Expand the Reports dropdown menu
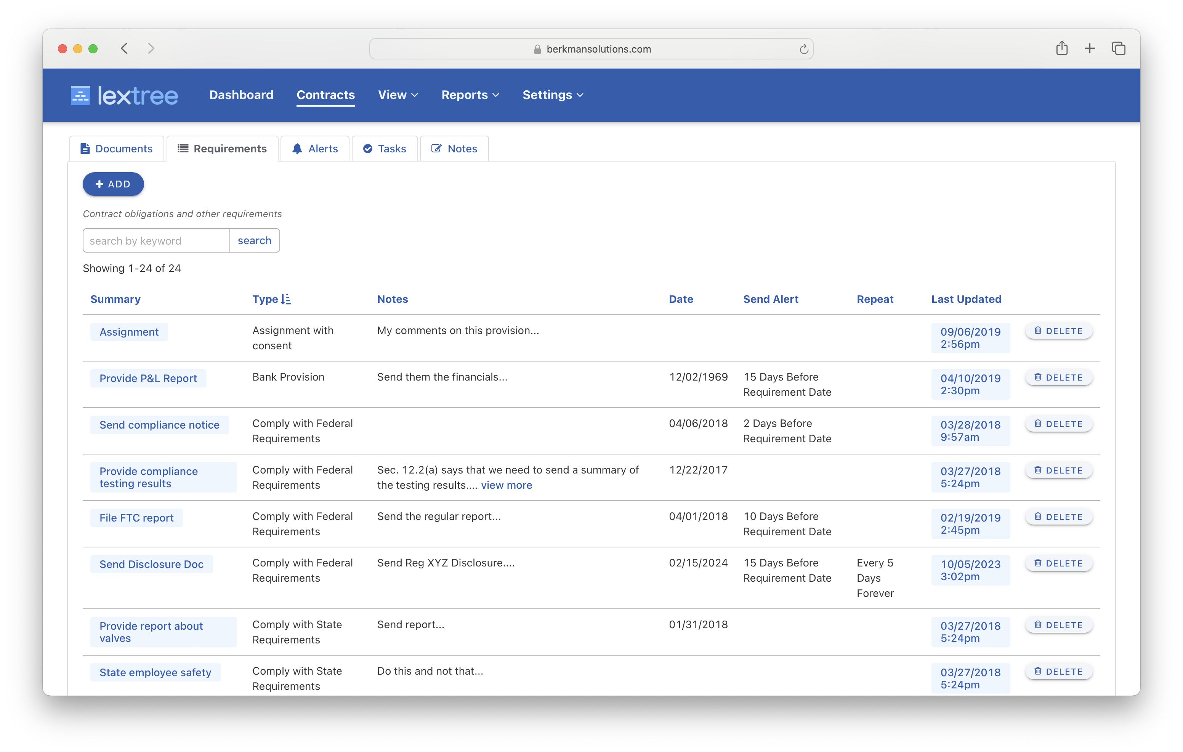This screenshot has width=1183, height=752. 470,95
